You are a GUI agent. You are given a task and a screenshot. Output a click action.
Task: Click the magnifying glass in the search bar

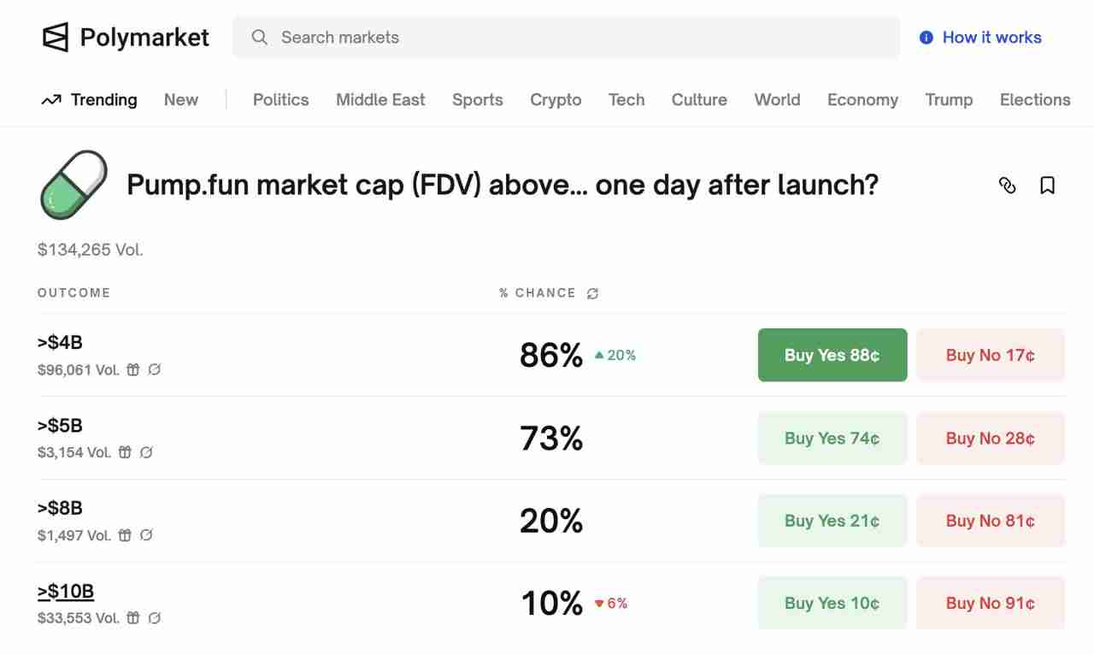click(259, 37)
